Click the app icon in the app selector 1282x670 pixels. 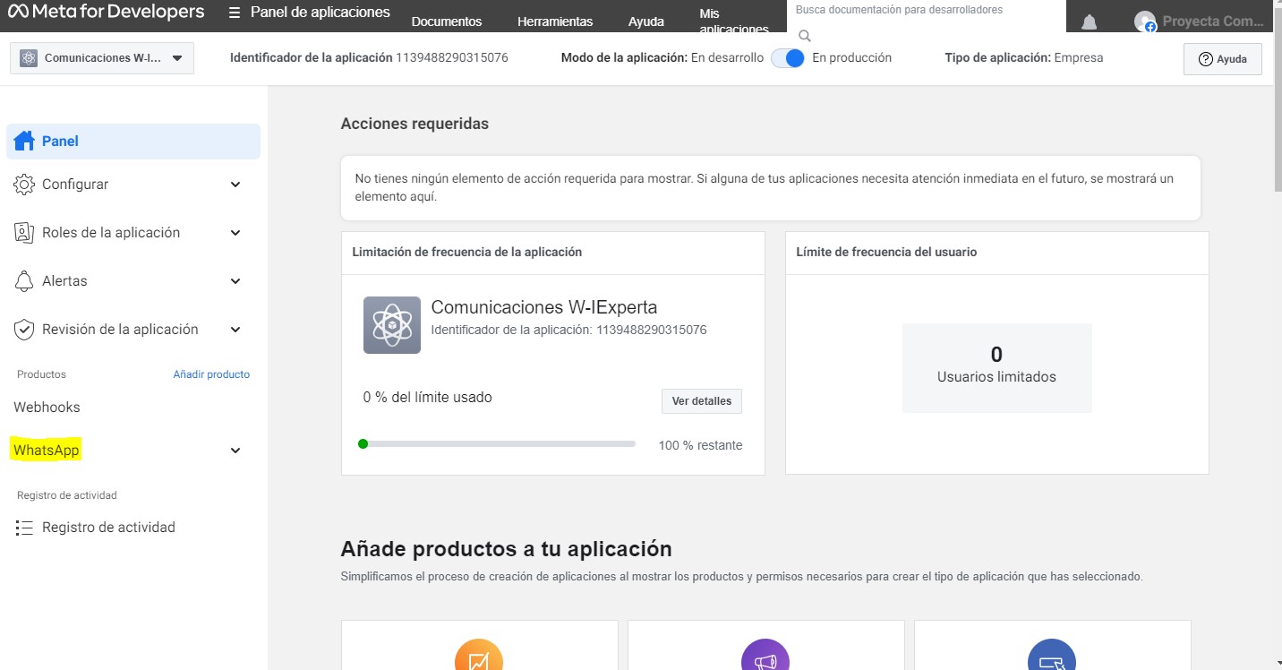[x=29, y=58]
